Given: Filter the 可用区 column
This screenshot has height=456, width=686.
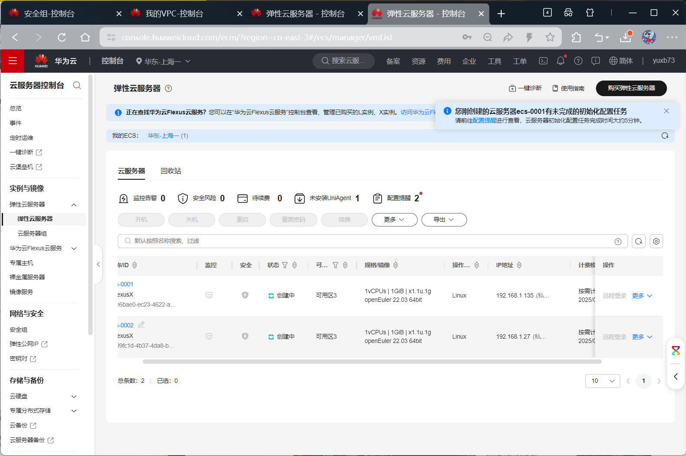Looking at the screenshot, I should pos(335,265).
